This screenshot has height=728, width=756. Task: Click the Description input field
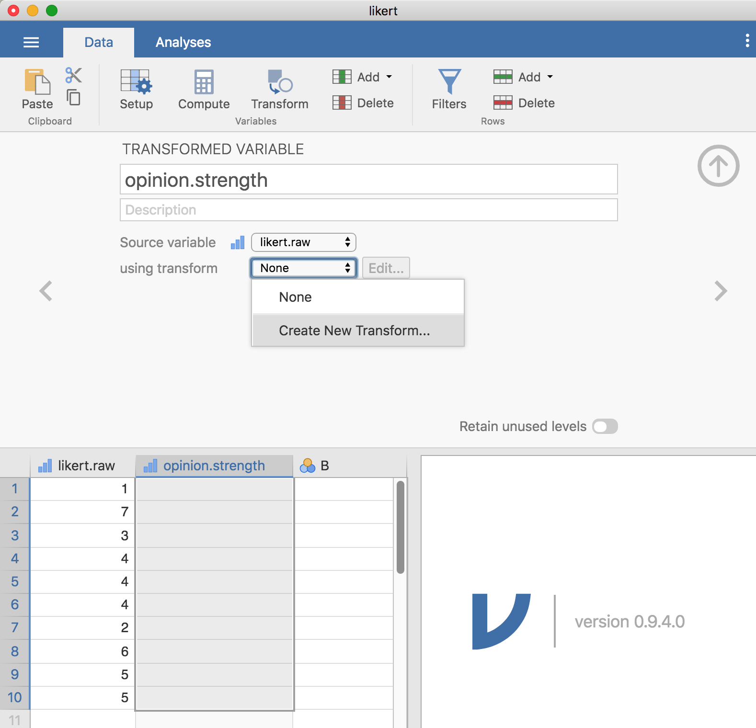(369, 210)
